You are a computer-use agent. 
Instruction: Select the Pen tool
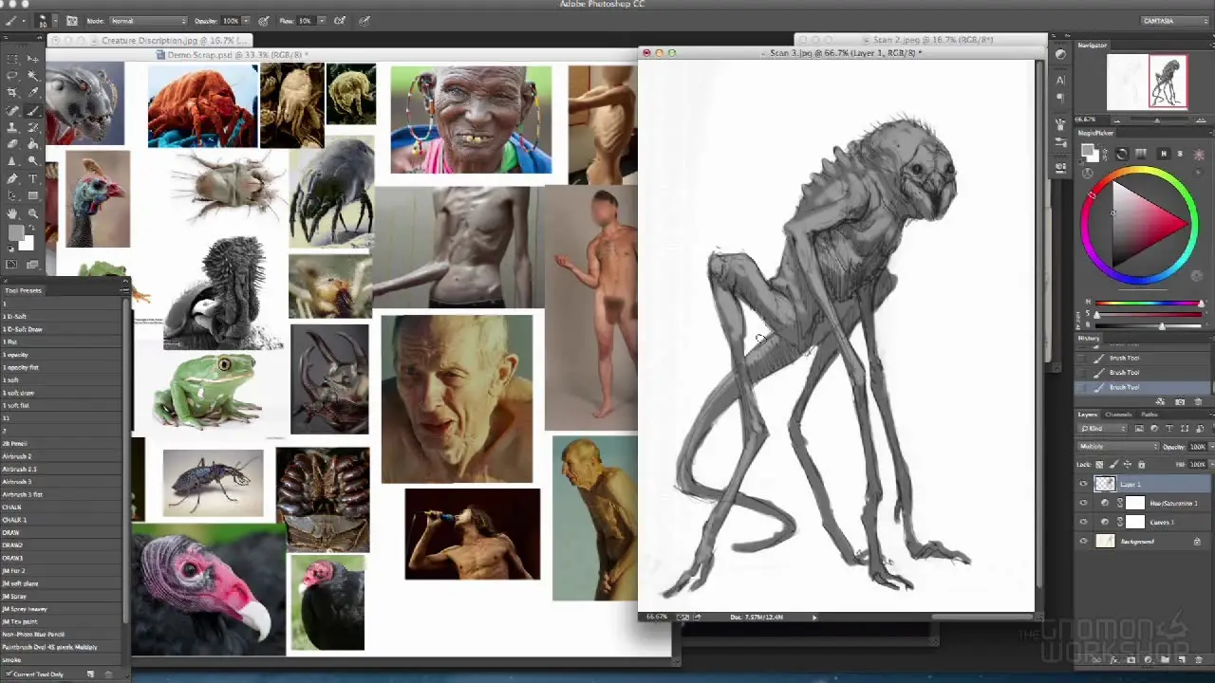(x=12, y=178)
